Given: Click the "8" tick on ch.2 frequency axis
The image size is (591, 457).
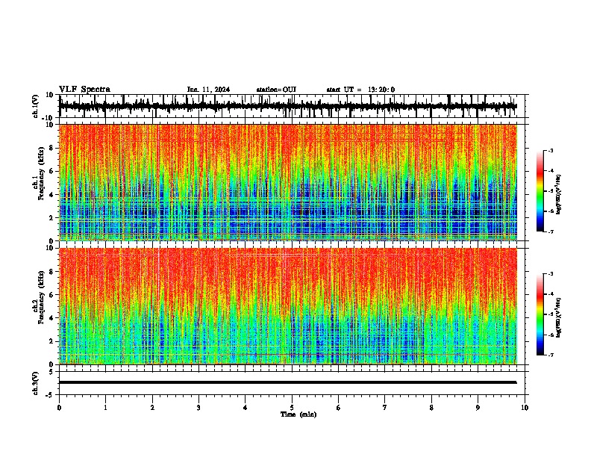Looking at the screenshot, I should [52, 272].
